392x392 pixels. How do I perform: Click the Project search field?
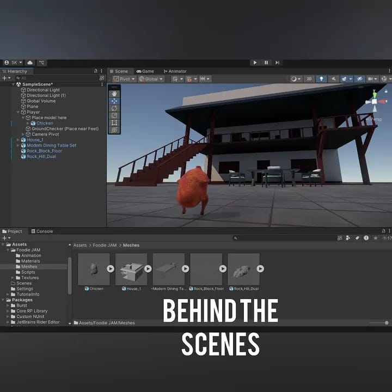pyautogui.click(x=284, y=238)
